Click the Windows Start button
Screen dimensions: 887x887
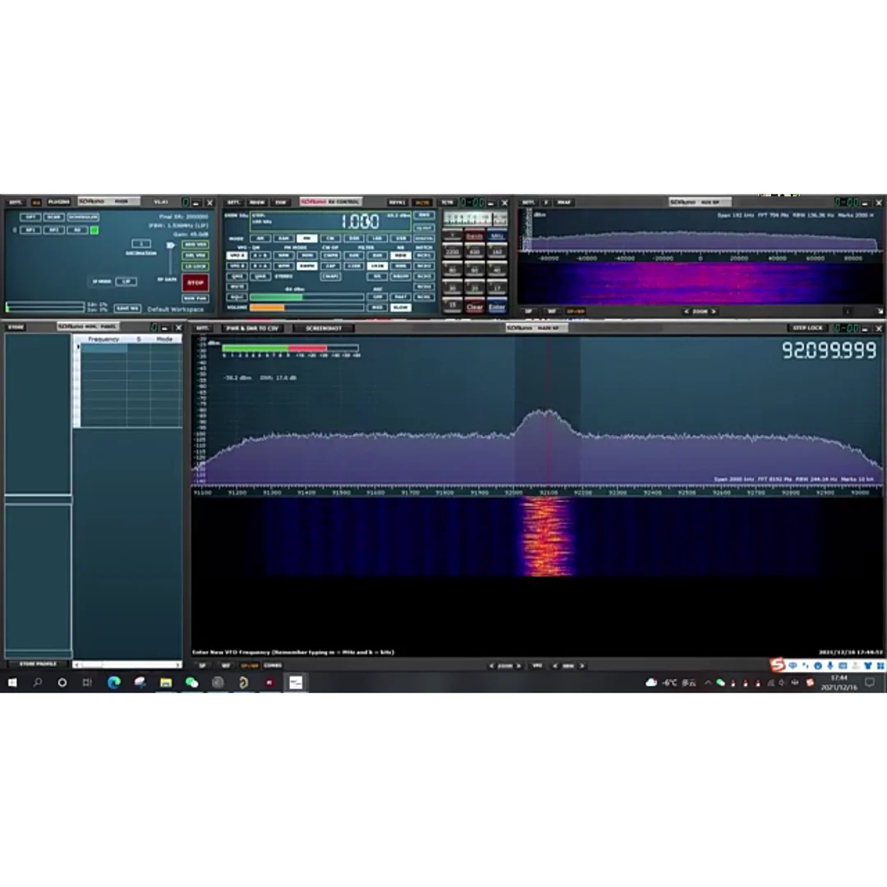coord(11,682)
